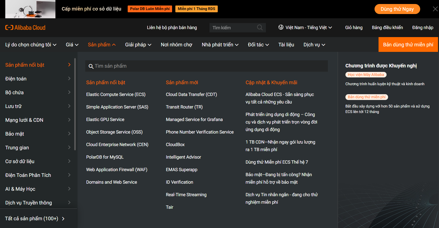Open Dùng thử Miễn phí ECS Thế hệ 7
Image resolution: width=439 pixels, height=228 pixels.
[x=277, y=162]
